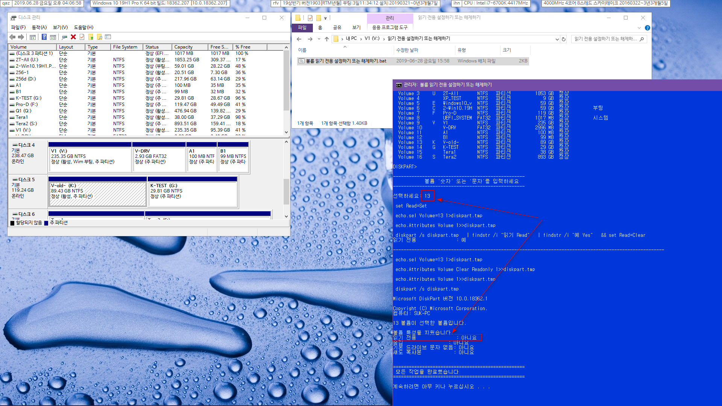
Task: Click scroll-down arrow of disk graphical view
Action: (x=287, y=217)
